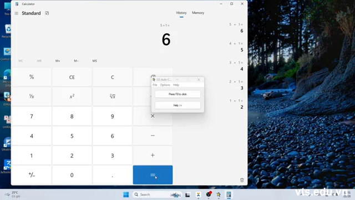Switch to the History tab
The image size is (355, 200).
[x=181, y=13]
